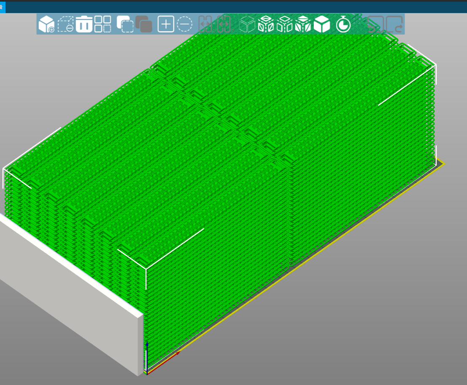The image size is (467, 385).
Task: Click the Redo arrow icon
Action: [394, 24]
